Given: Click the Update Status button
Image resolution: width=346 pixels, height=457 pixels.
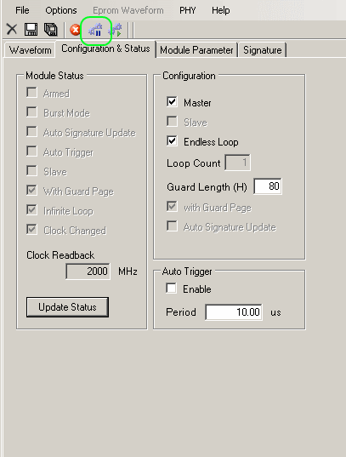Looking at the screenshot, I should coord(67,307).
